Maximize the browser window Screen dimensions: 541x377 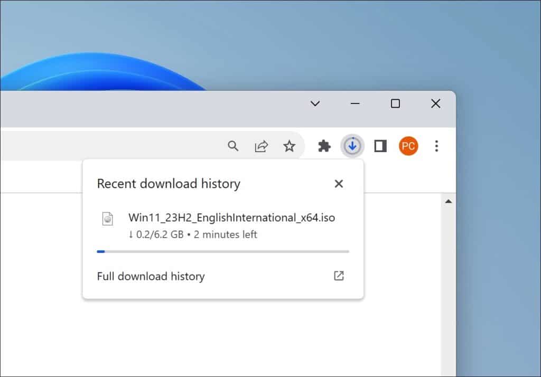pyautogui.click(x=395, y=104)
